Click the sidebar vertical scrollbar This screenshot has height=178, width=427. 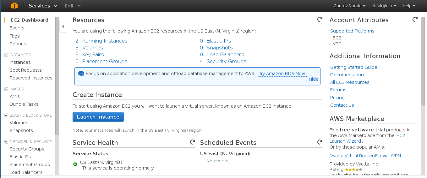[x=57, y=75]
